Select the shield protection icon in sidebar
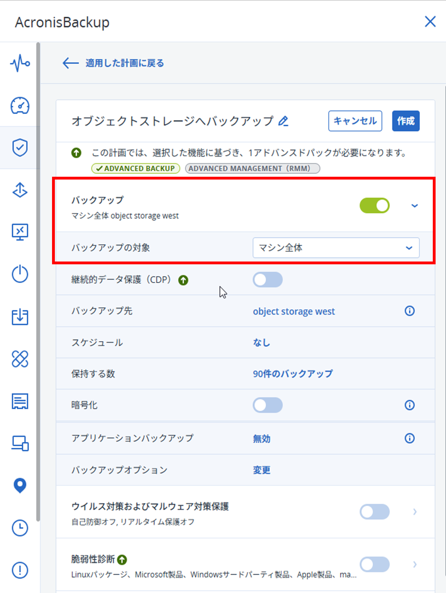 20,148
